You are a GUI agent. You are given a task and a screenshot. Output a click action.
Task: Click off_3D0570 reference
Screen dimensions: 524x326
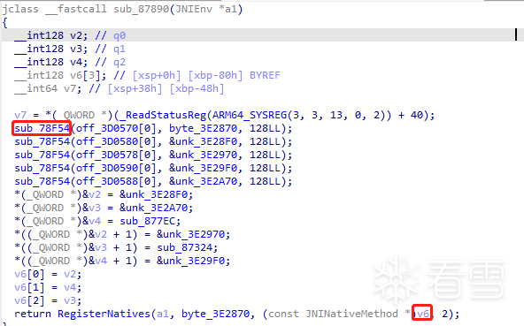[107, 128]
